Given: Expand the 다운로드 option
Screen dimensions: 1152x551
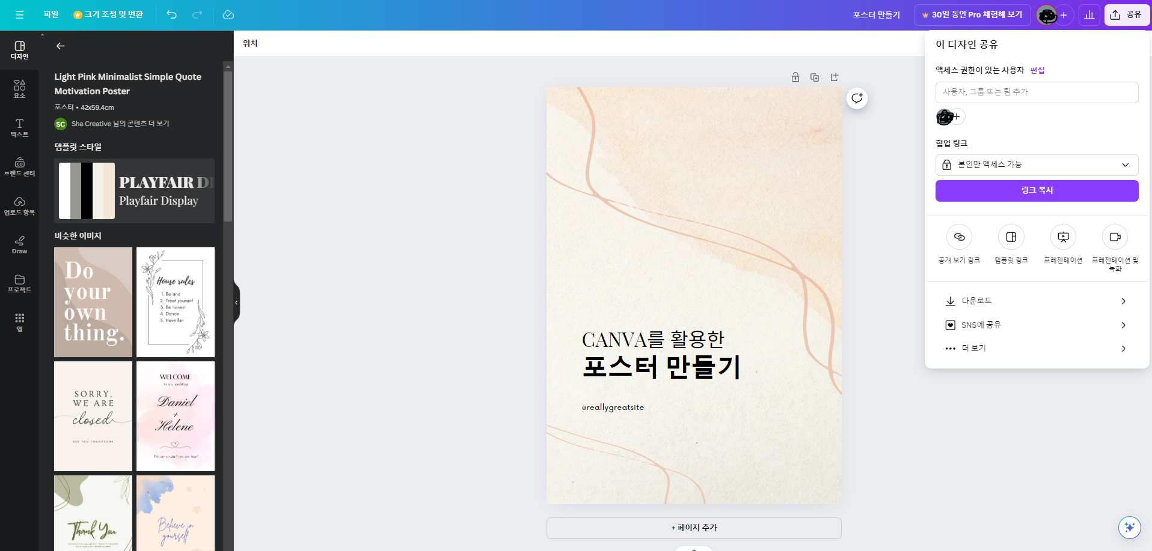Looking at the screenshot, I should point(1037,301).
